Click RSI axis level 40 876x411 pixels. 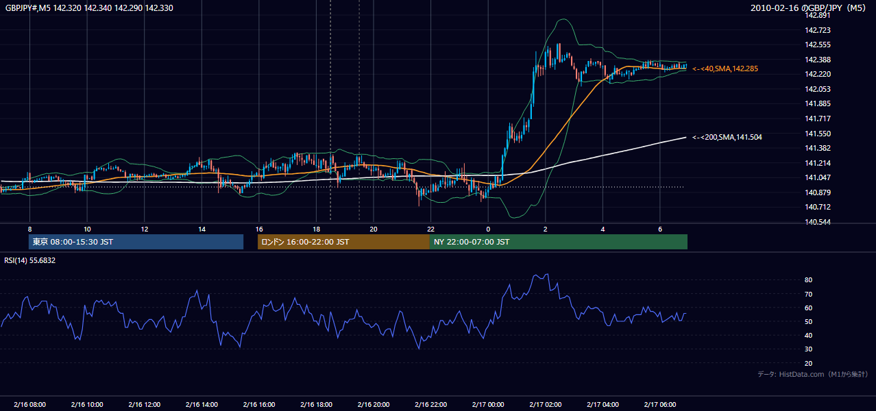click(x=809, y=336)
